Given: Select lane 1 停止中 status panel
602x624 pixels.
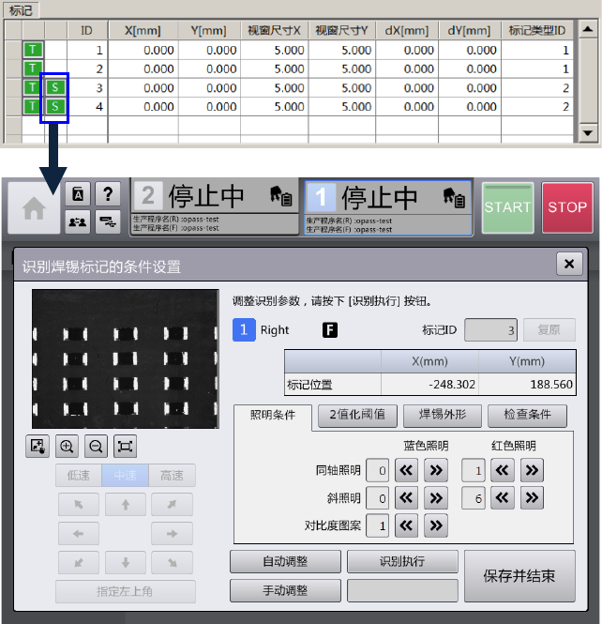Looking at the screenshot, I should [x=388, y=207].
